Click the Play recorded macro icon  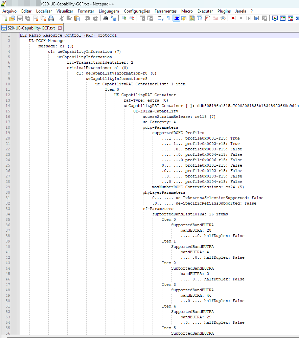coord(249,19)
